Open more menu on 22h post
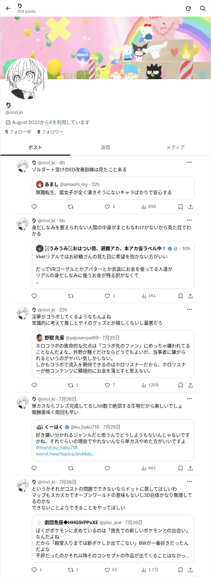211x577 pixels. click(189, 309)
